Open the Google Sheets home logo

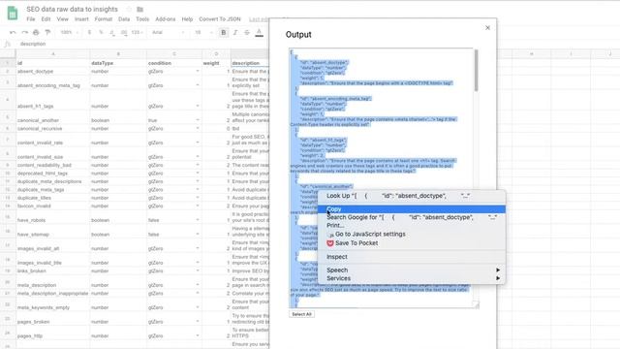point(13,13)
